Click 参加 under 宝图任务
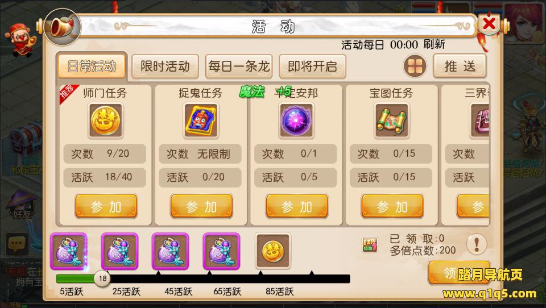The height and width of the screenshot is (308, 546). (392, 206)
